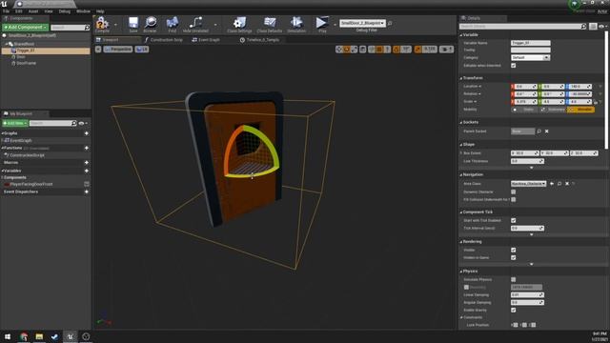The image size is (610, 343).
Task: Open the Debug Filter blueprint dropdown
Action: point(362,23)
